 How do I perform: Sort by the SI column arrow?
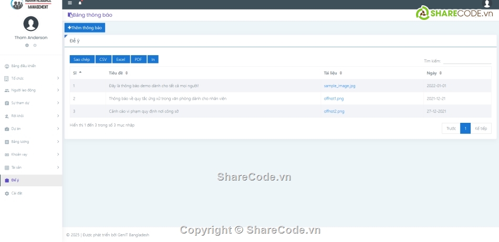pos(80,72)
